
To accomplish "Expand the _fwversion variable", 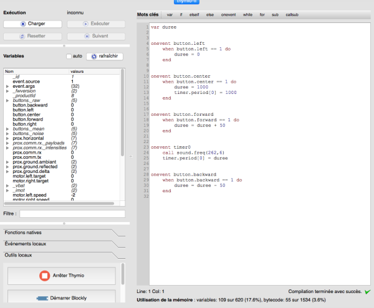I will tap(7, 91).
